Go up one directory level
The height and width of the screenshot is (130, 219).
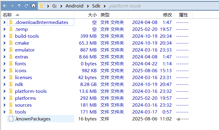coord(19,6)
